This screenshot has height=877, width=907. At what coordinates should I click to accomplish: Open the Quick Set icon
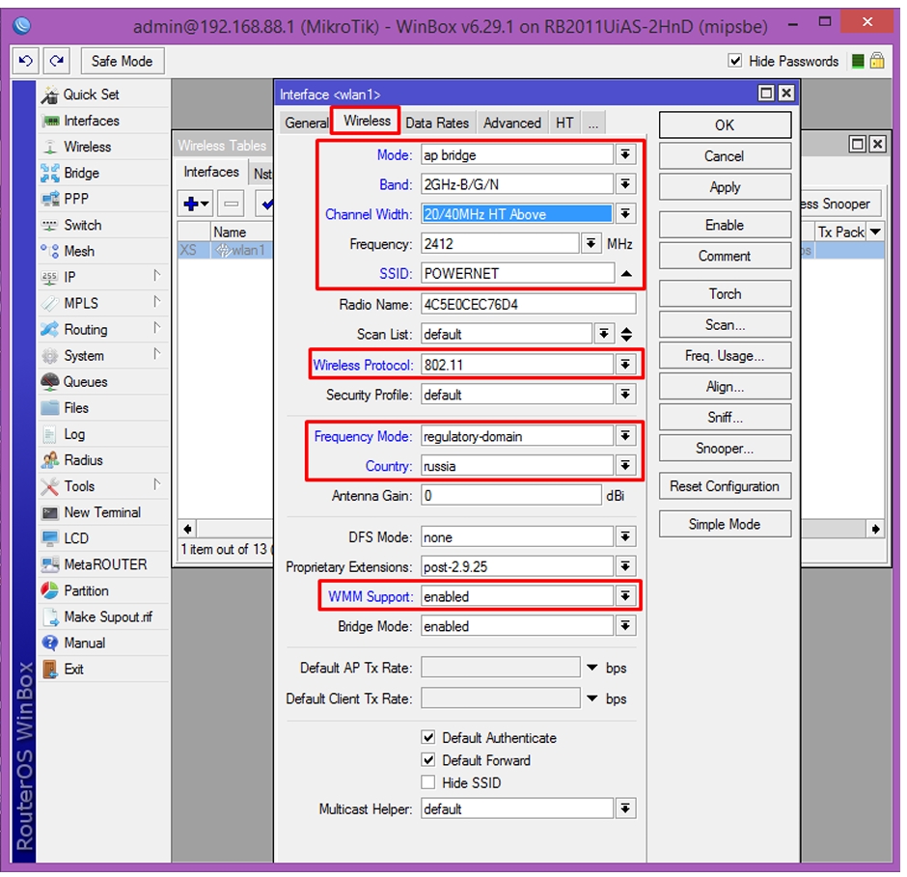50,95
